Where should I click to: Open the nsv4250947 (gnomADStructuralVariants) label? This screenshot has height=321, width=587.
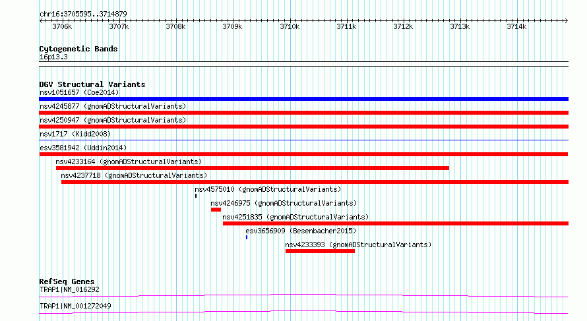coord(113,120)
